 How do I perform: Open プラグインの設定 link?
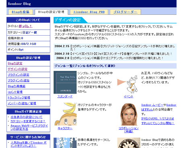coord(19,75)
